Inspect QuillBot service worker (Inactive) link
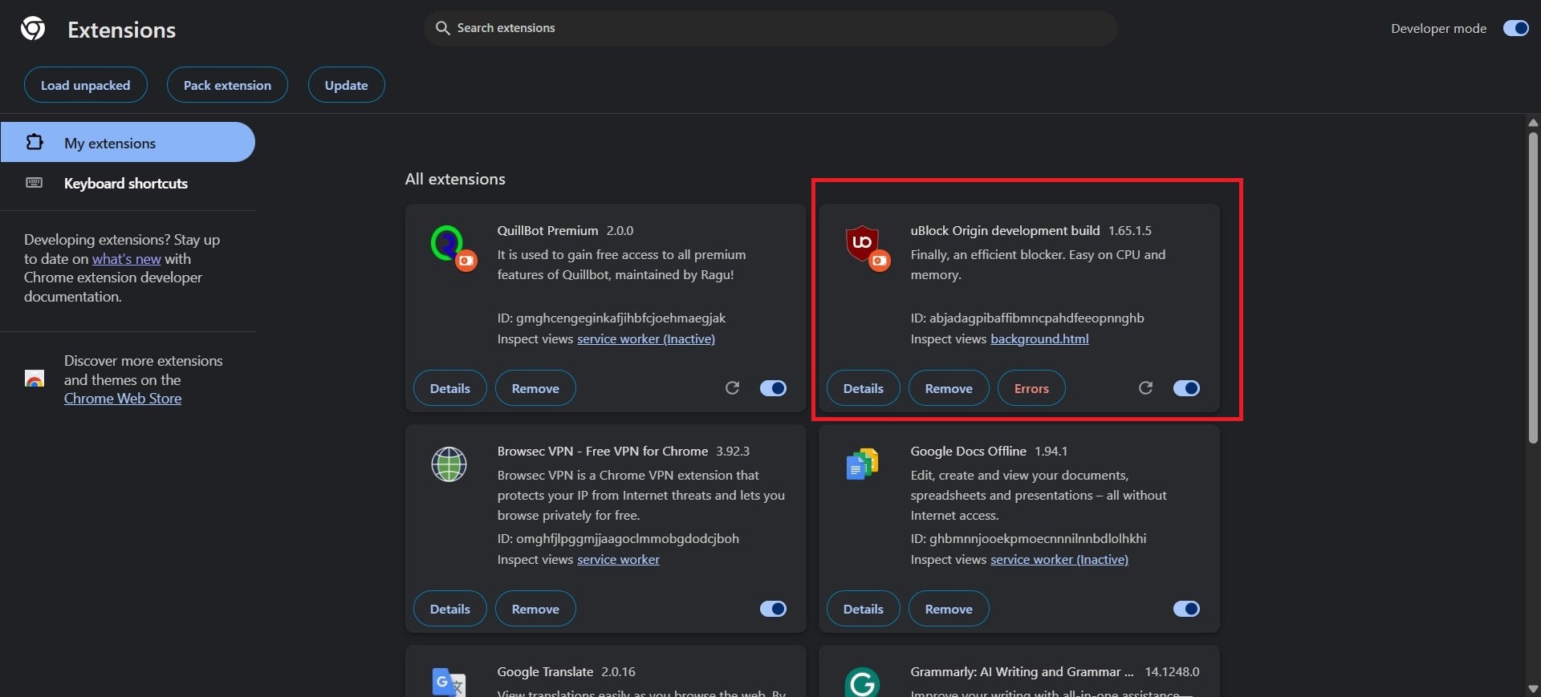The height and width of the screenshot is (697, 1541). pos(646,338)
